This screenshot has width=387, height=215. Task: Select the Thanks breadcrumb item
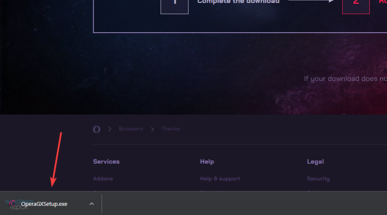tap(171, 129)
